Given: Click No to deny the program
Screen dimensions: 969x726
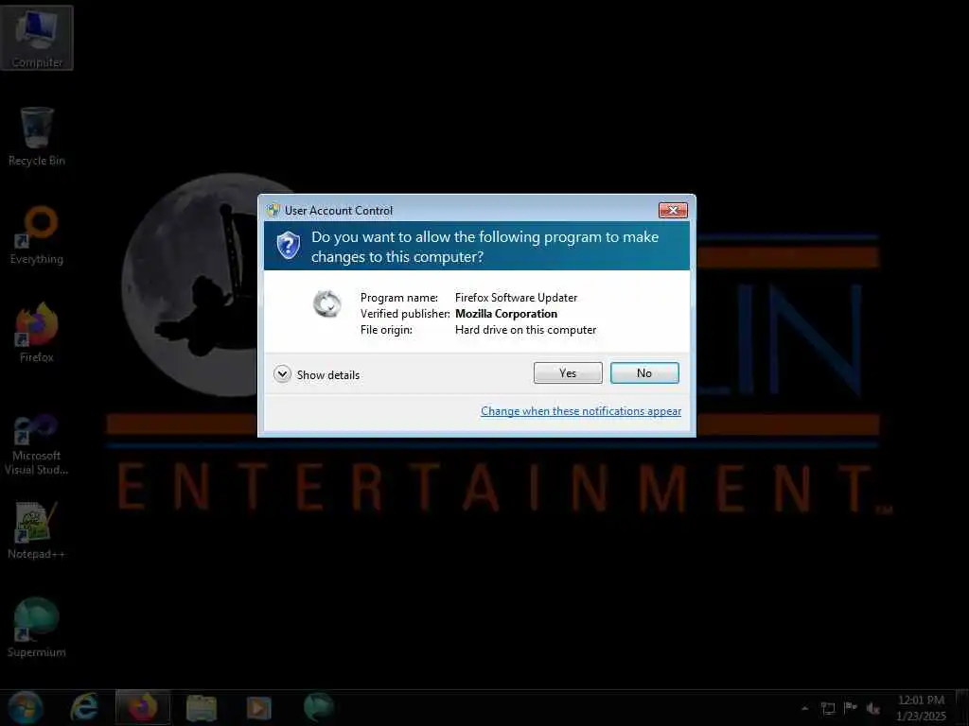Looking at the screenshot, I should 643,372.
